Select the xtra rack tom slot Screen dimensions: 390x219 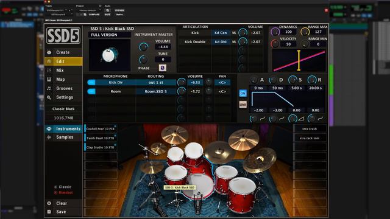coord(310,138)
